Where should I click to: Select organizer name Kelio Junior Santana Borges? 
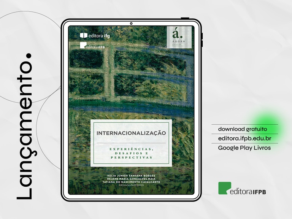point(131,175)
